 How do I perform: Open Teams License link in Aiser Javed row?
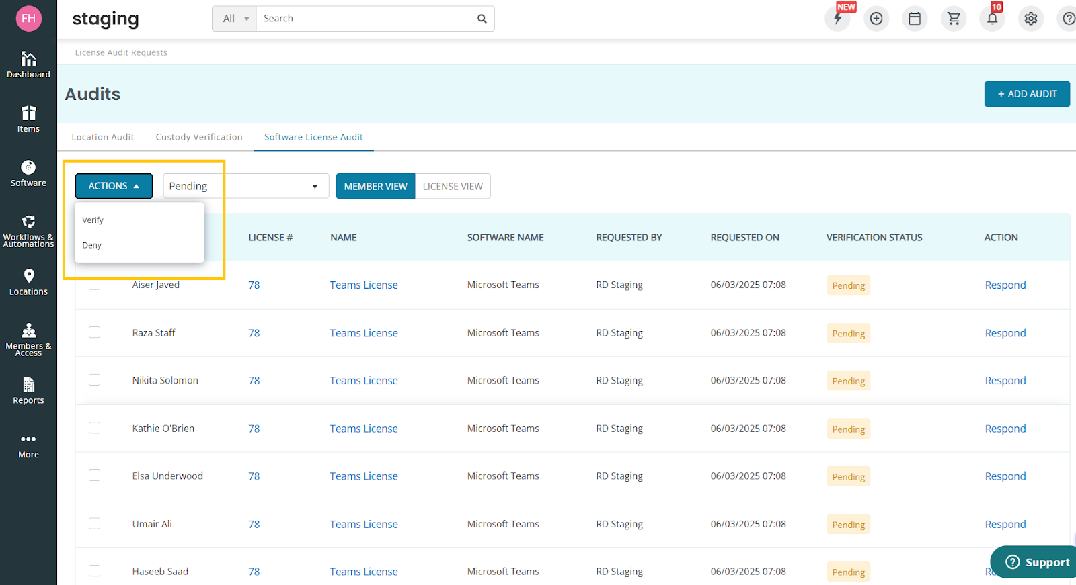tap(364, 285)
